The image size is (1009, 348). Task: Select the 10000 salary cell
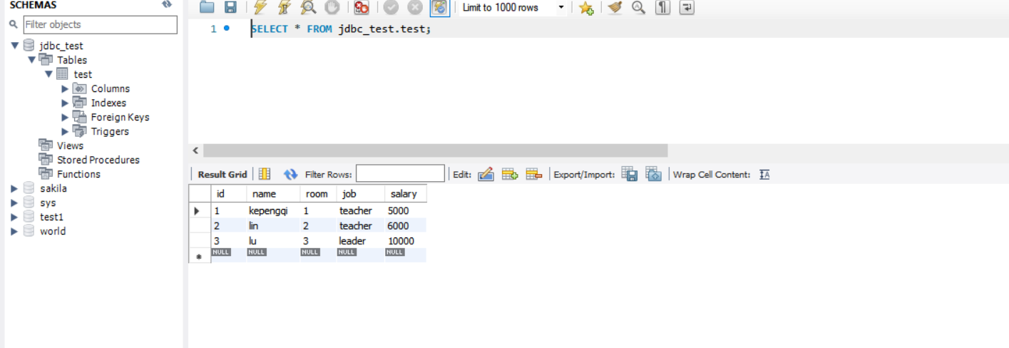[x=406, y=241]
